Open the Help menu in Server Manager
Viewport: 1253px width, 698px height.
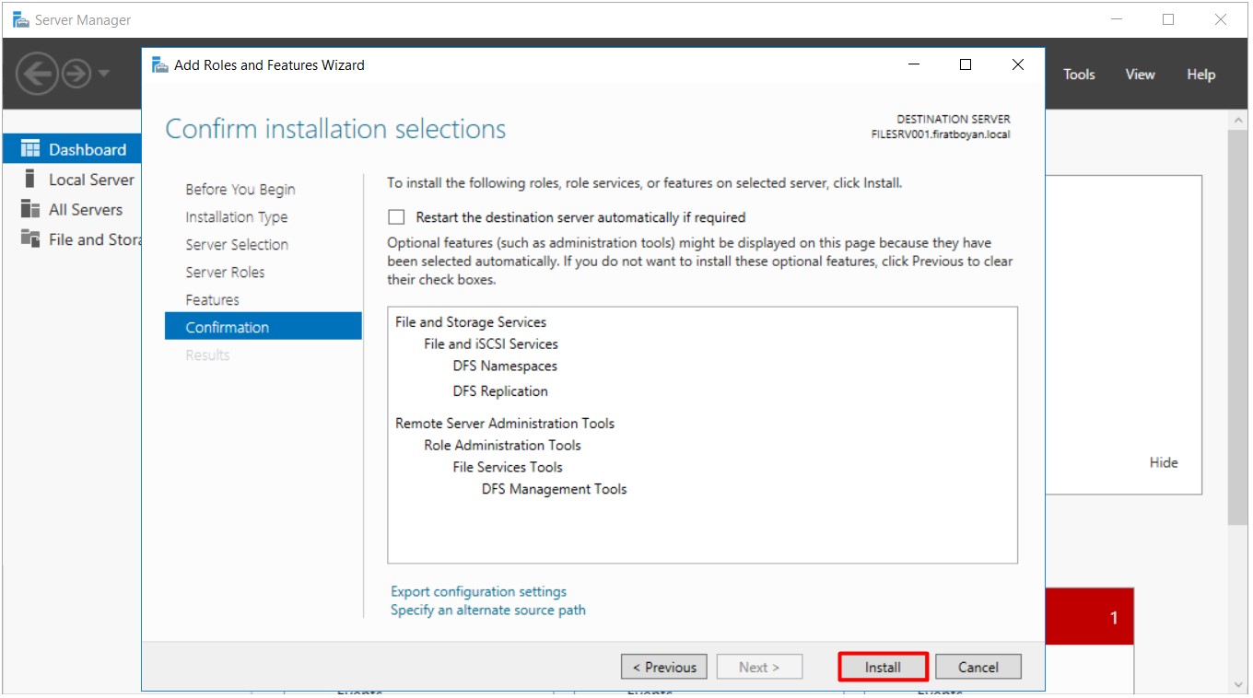1200,75
